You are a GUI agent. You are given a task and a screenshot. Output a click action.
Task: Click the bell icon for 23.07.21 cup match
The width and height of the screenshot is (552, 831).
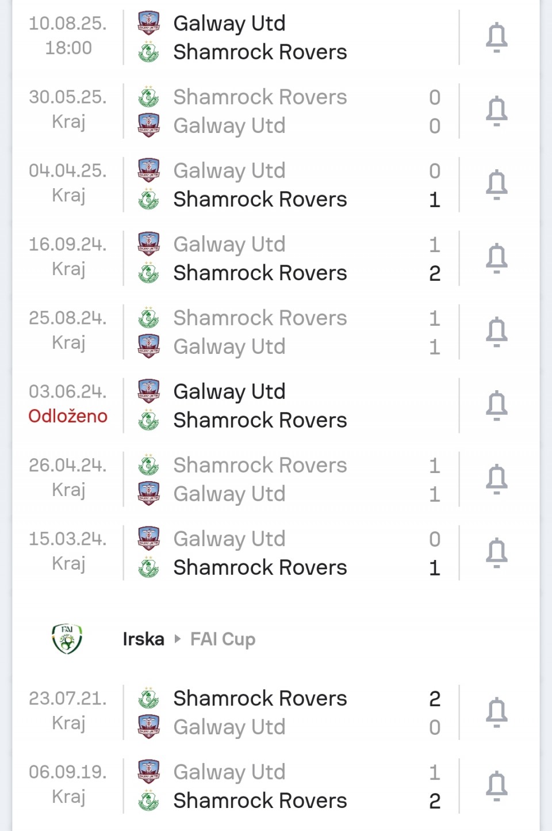tap(497, 713)
